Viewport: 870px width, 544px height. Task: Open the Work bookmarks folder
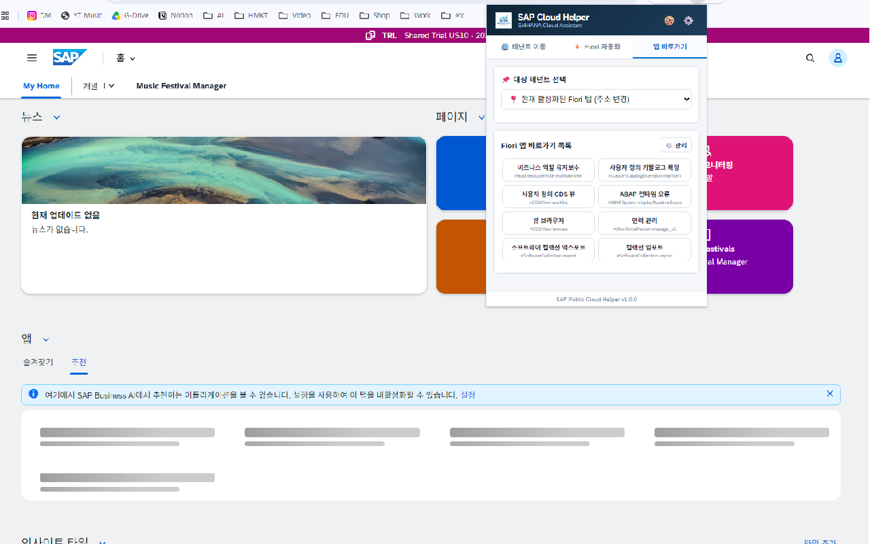click(x=415, y=15)
